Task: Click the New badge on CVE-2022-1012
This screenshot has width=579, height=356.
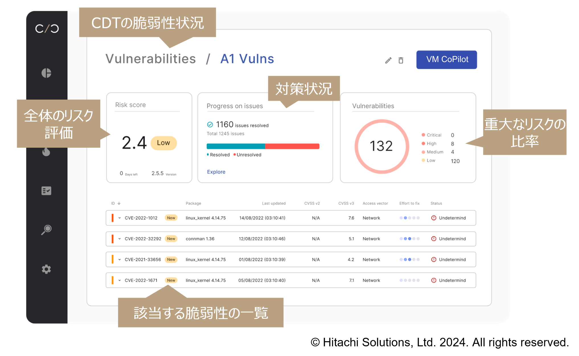Action: [x=171, y=218]
